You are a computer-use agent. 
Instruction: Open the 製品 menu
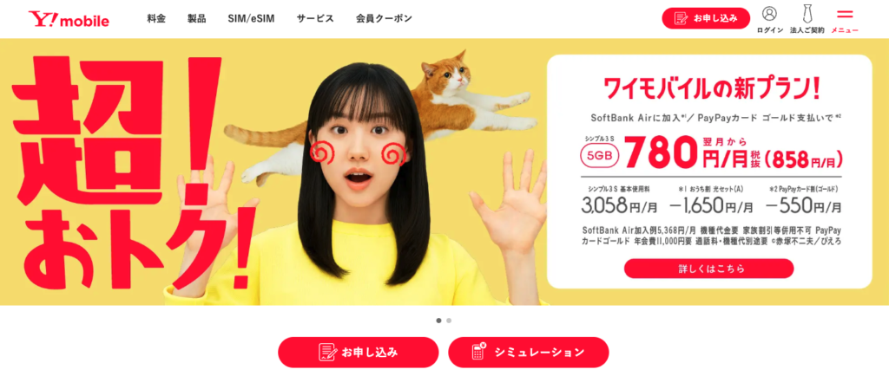click(197, 19)
